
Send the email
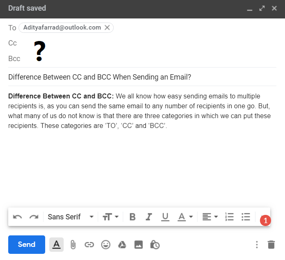click(27, 244)
